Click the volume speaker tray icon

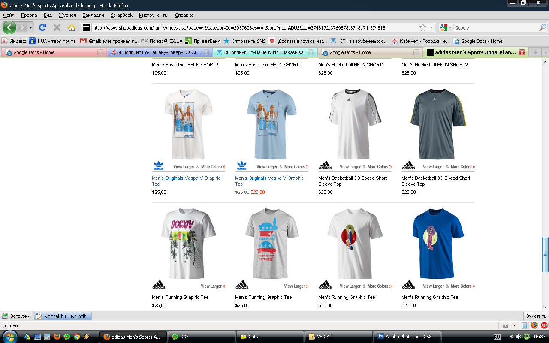519,337
